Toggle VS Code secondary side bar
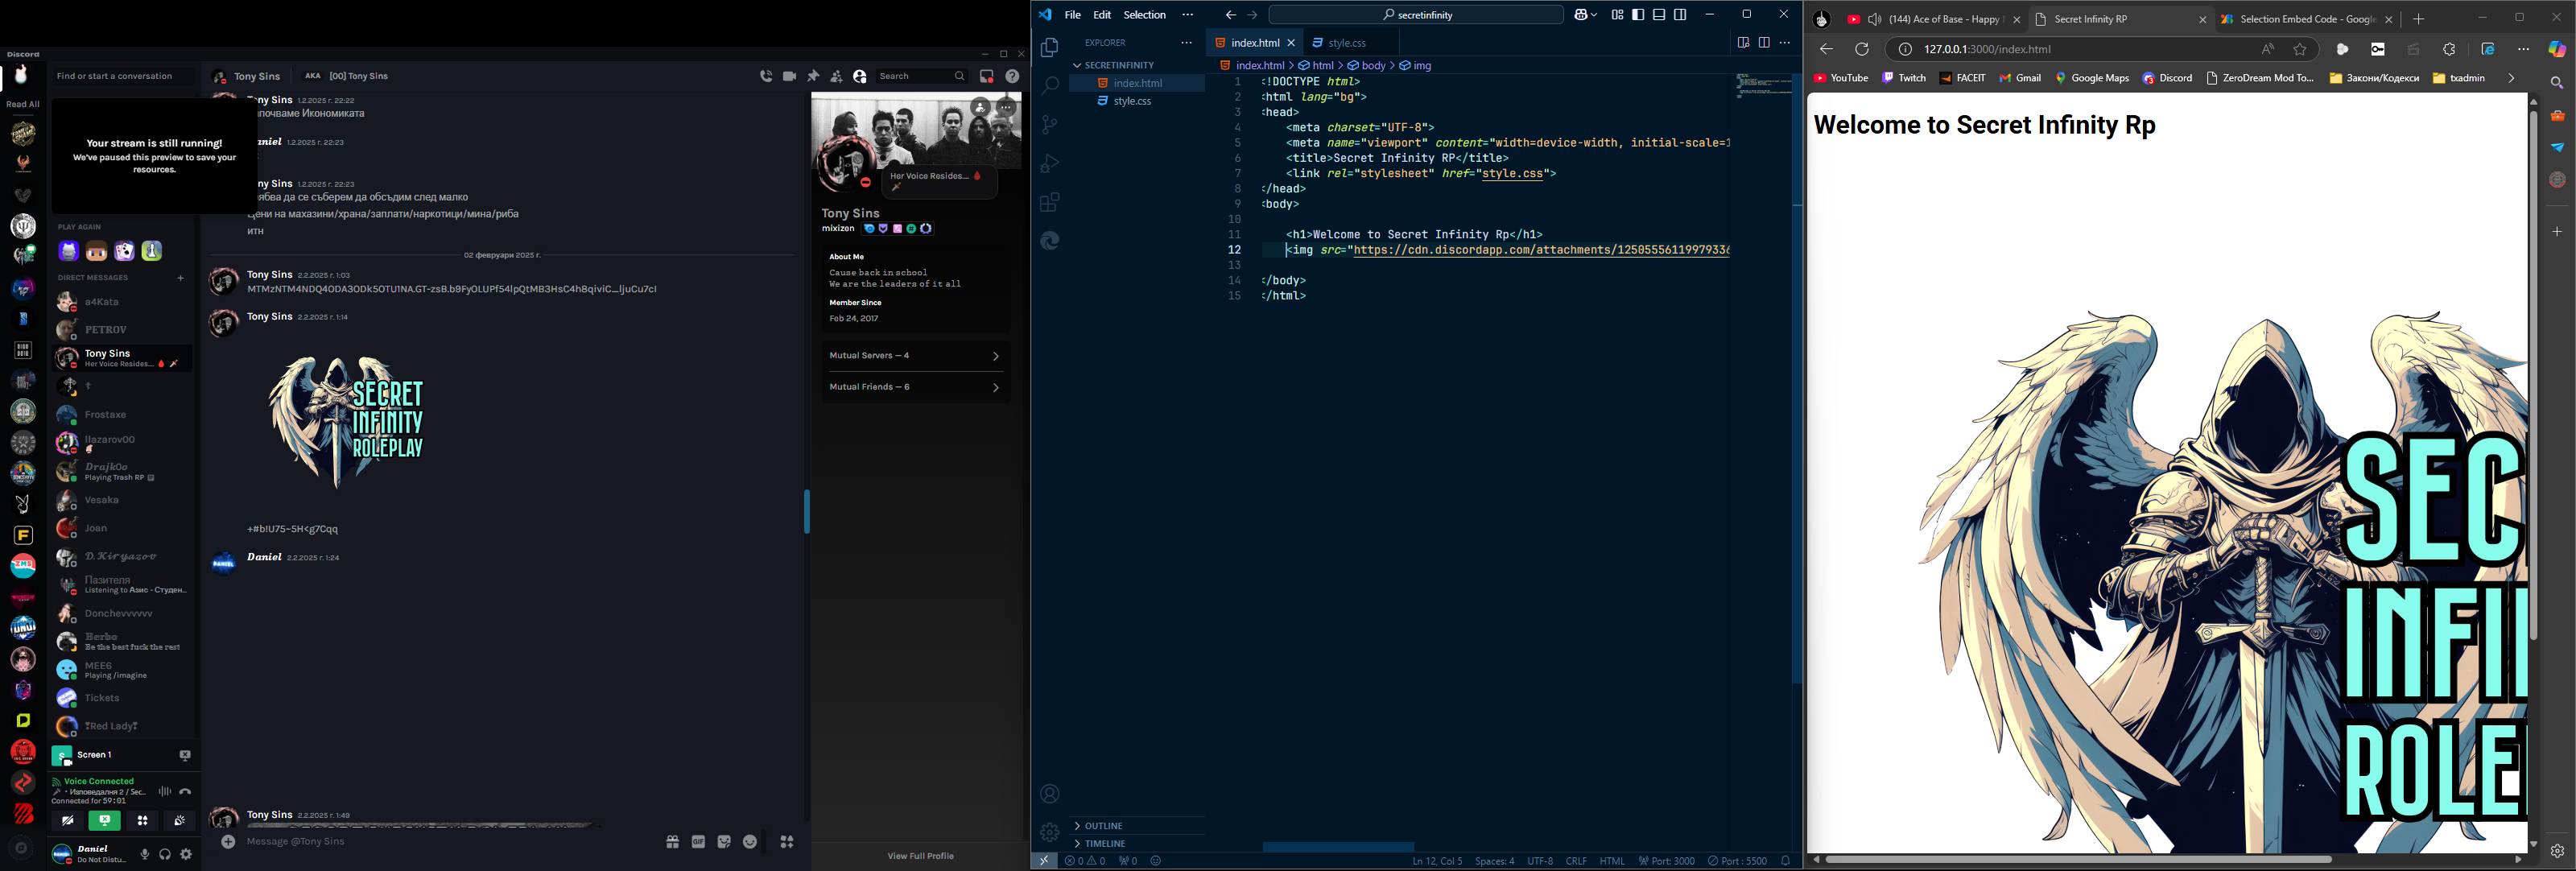2576x871 pixels. tap(1680, 15)
